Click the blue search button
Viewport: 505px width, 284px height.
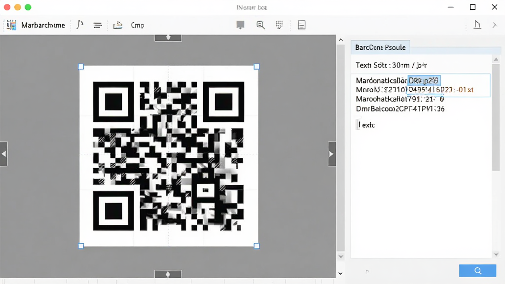pyautogui.click(x=477, y=271)
